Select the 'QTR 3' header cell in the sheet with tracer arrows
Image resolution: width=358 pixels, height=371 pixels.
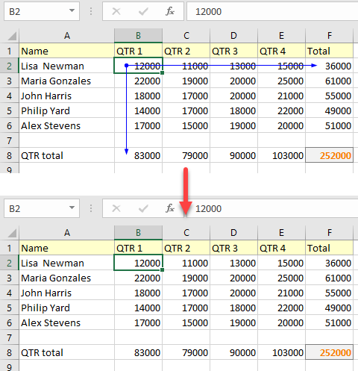click(233, 51)
